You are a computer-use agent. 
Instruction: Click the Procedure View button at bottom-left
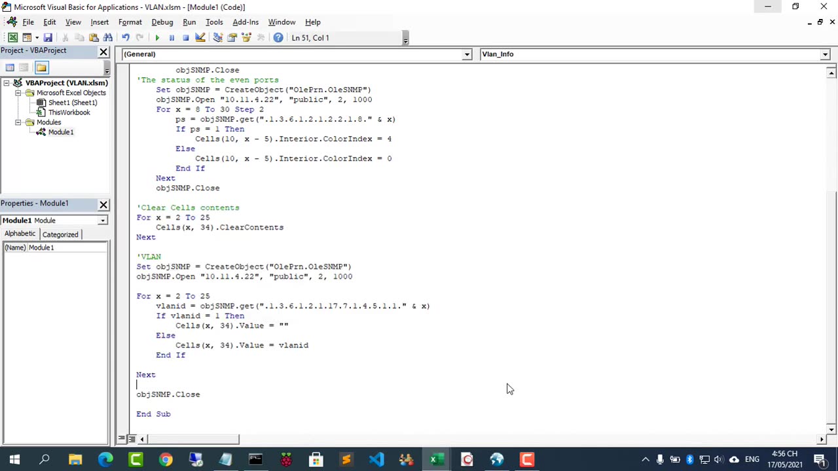(122, 439)
